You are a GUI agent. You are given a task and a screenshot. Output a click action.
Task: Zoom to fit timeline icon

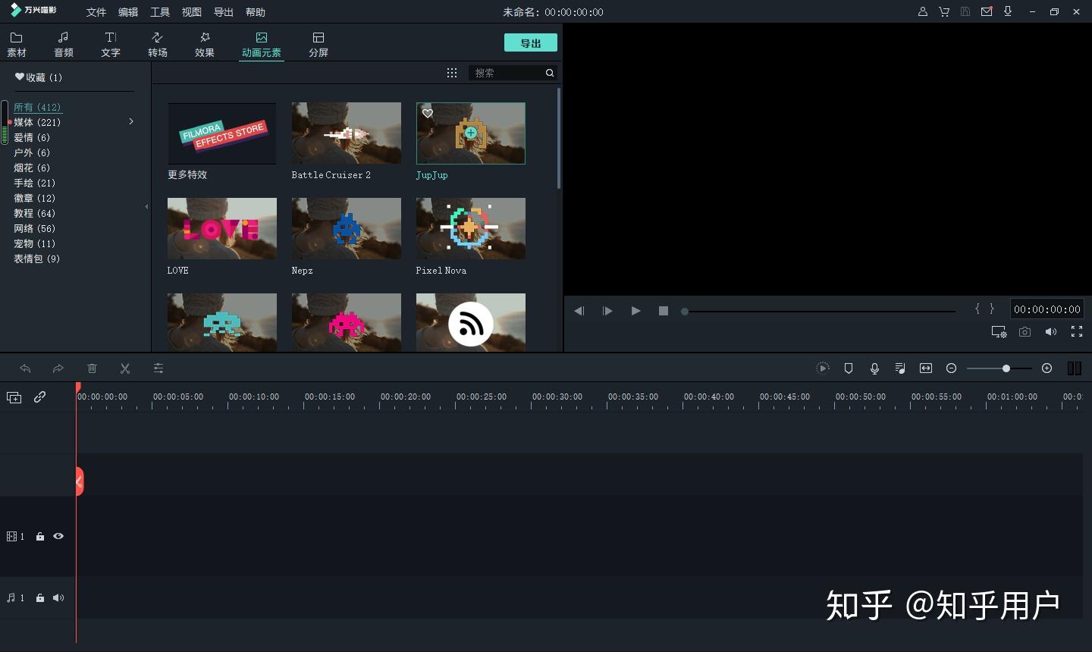(926, 368)
